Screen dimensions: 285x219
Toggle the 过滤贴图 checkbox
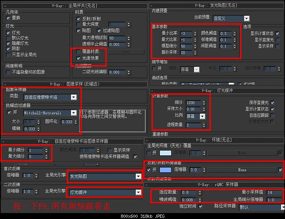click(x=99, y=30)
